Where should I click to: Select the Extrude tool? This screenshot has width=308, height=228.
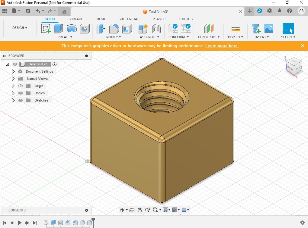(x=59, y=29)
